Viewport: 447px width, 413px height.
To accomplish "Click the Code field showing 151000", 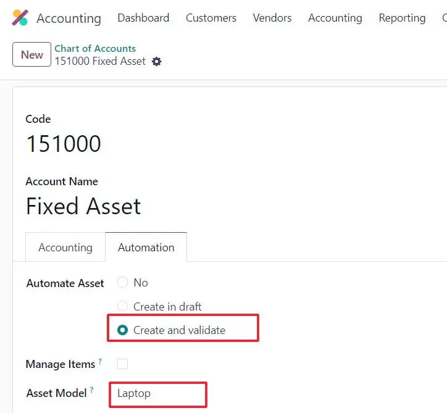I will click(64, 144).
